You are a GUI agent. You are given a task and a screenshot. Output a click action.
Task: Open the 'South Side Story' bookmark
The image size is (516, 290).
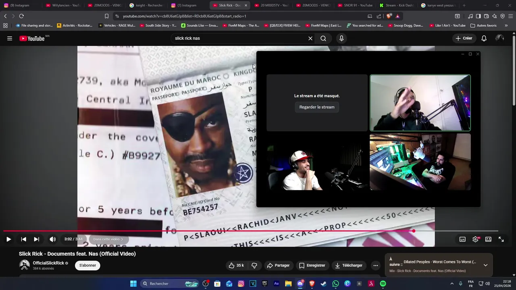point(158,25)
